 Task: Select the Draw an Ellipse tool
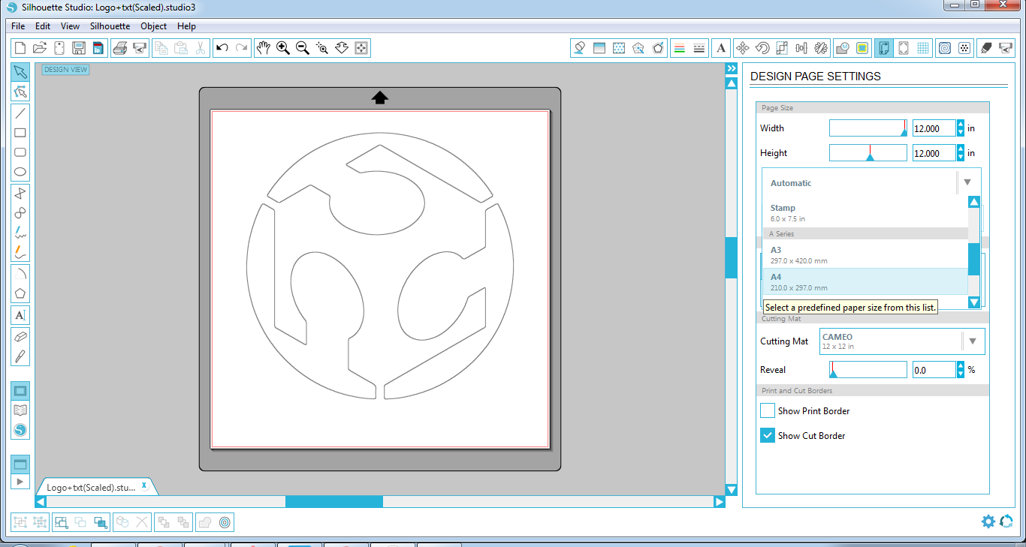[x=20, y=172]
